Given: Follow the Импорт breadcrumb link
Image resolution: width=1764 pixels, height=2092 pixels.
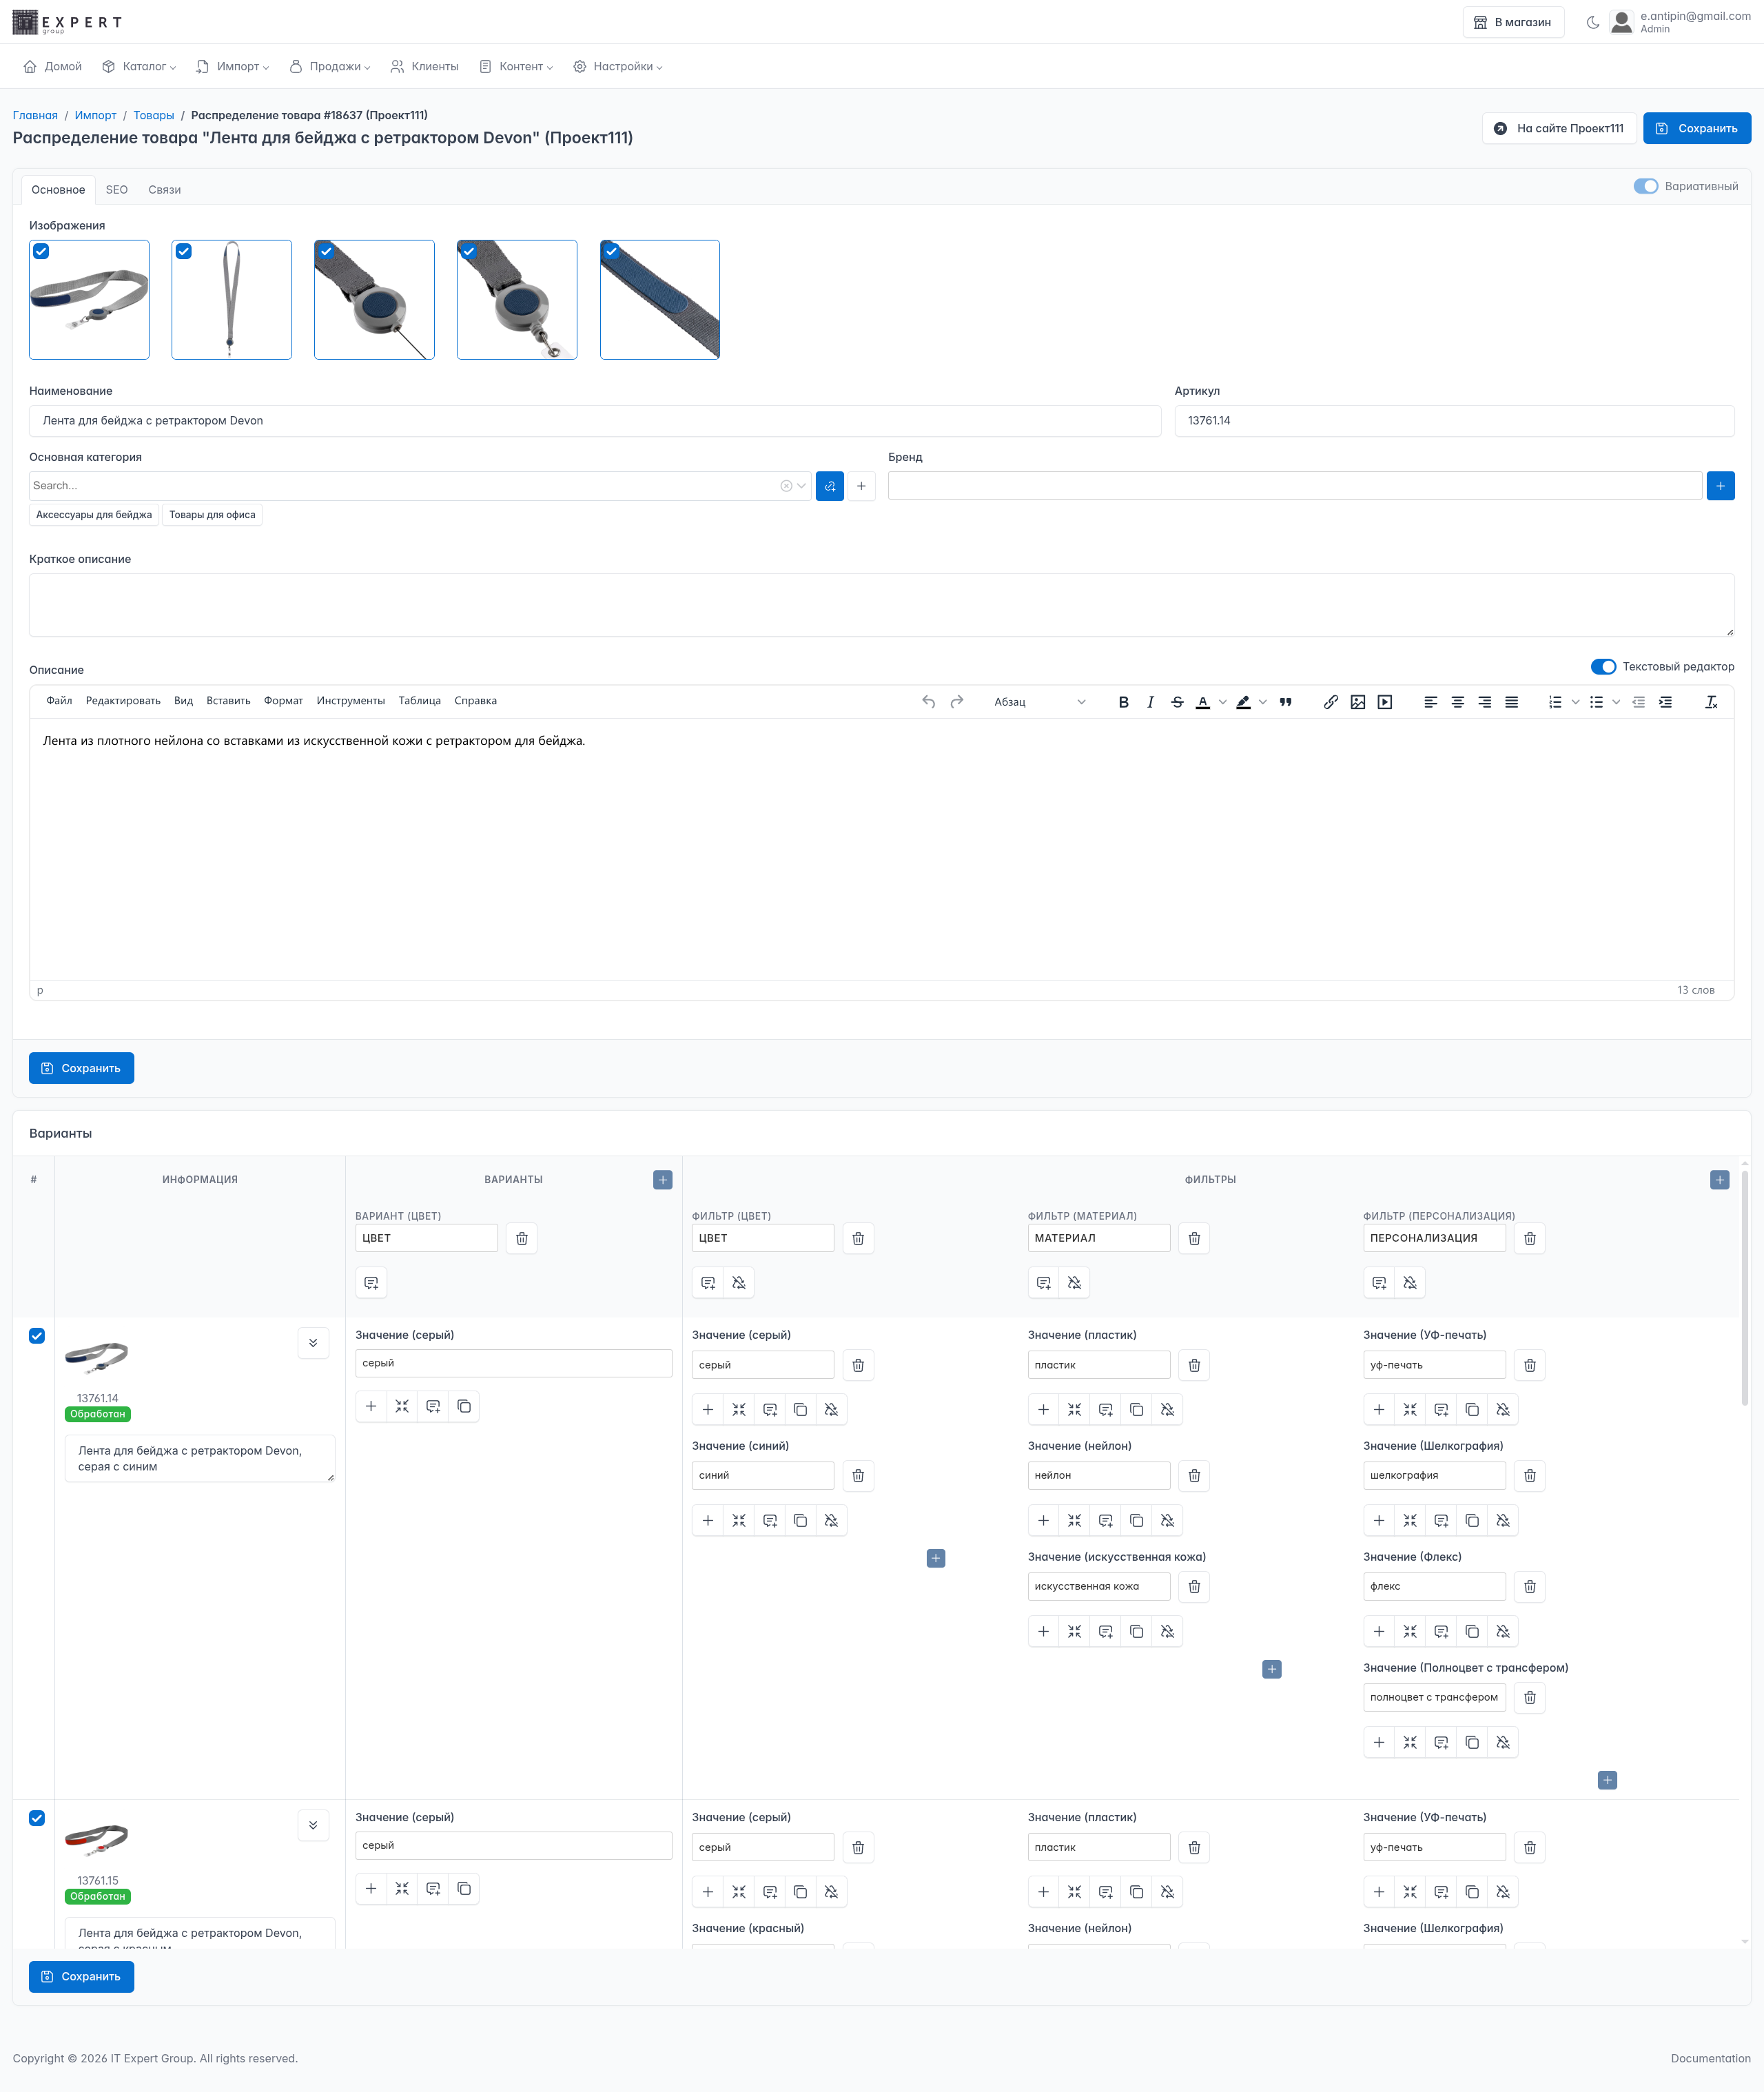Looking at the screenshot, I should point(95,115).
